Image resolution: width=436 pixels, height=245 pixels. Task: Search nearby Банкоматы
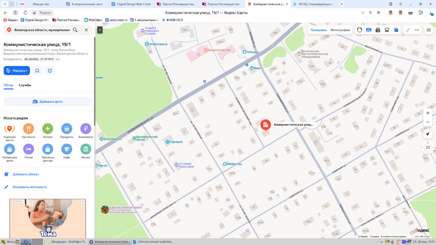[x=86, y=131]
